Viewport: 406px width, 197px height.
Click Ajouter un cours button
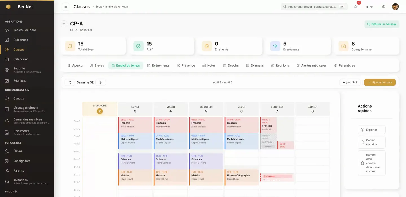click(x=380, y=82)
